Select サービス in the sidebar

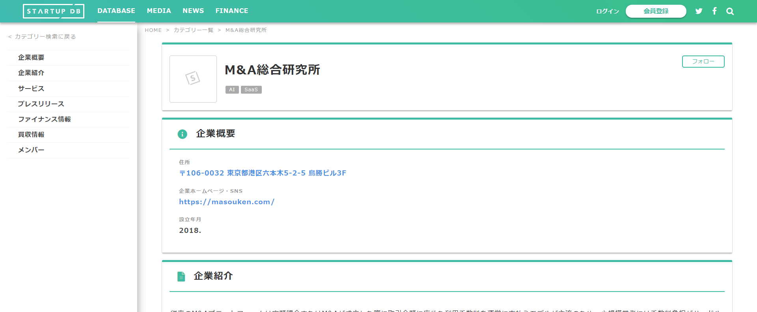point(69,89)
